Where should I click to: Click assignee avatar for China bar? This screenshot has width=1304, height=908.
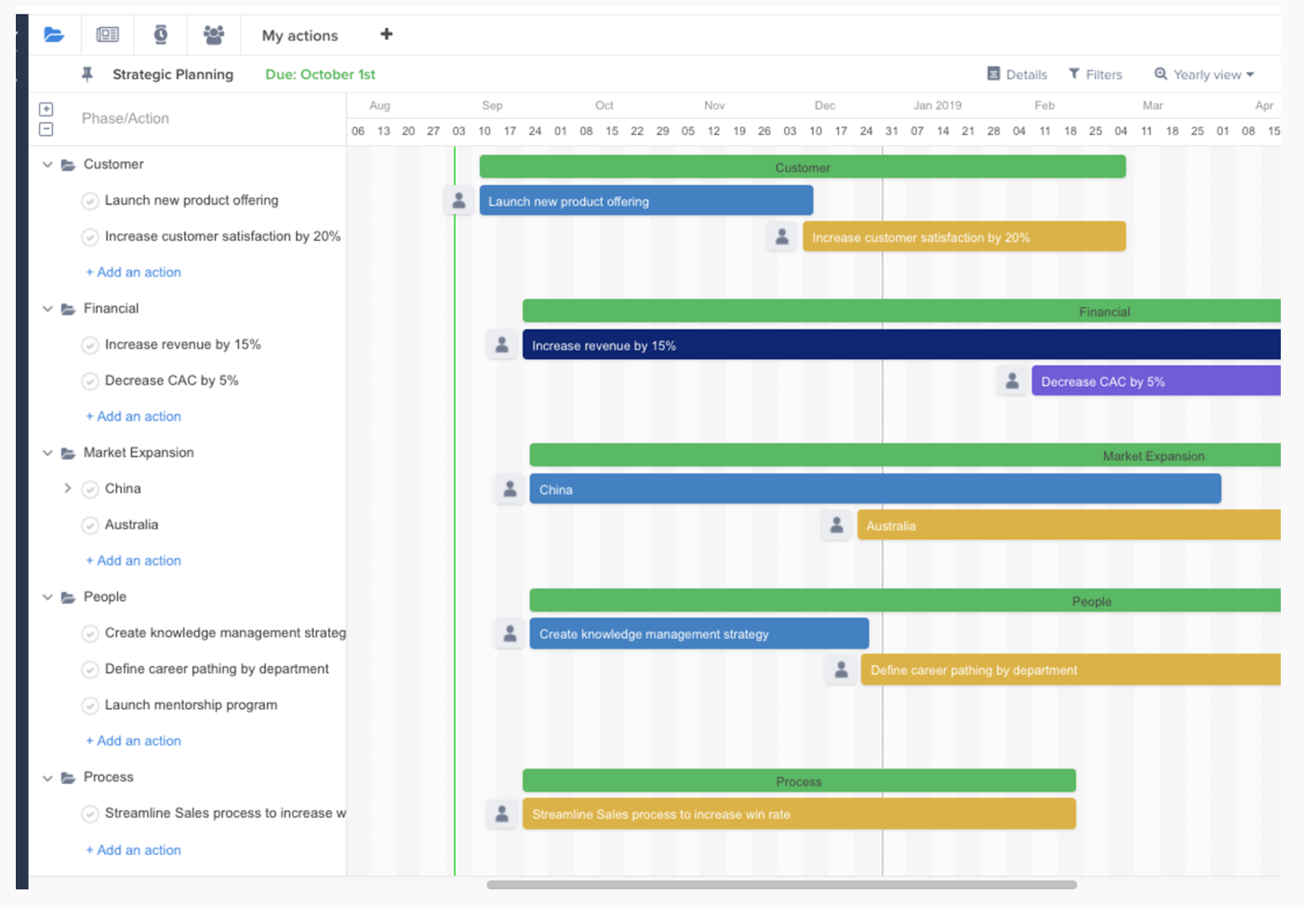(510, 488)
